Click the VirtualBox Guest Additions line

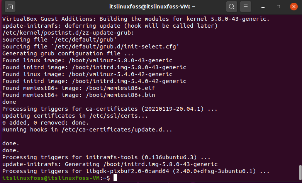(x=136, y=19)
